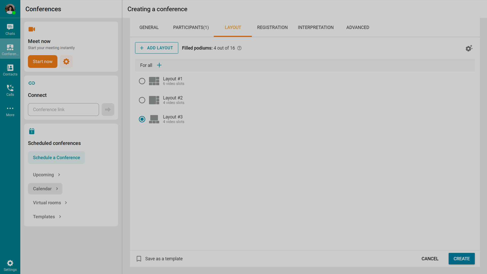Click the Add Layout button

(156, 48)
